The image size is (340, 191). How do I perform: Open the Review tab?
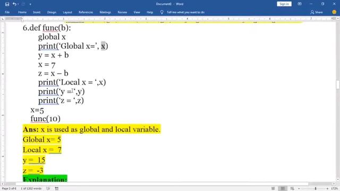click(122, 12)
